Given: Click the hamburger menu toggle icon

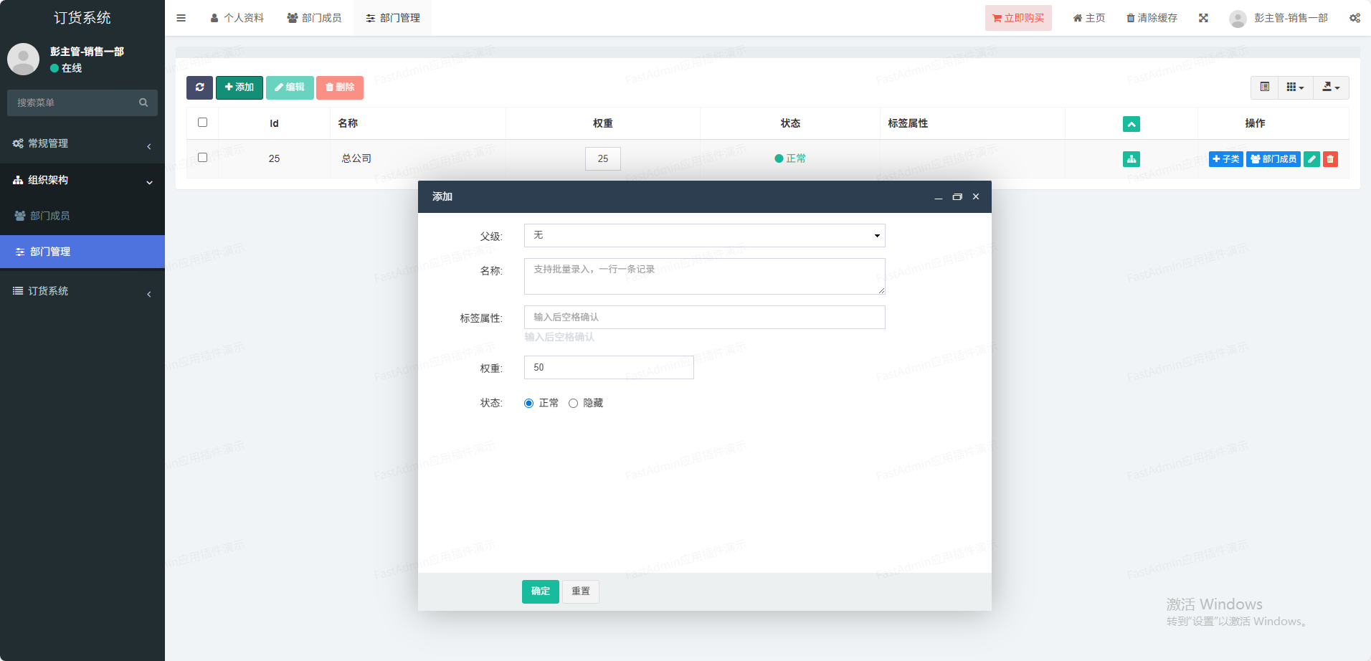Looking at the screenshot, I should tap(181, 18).
